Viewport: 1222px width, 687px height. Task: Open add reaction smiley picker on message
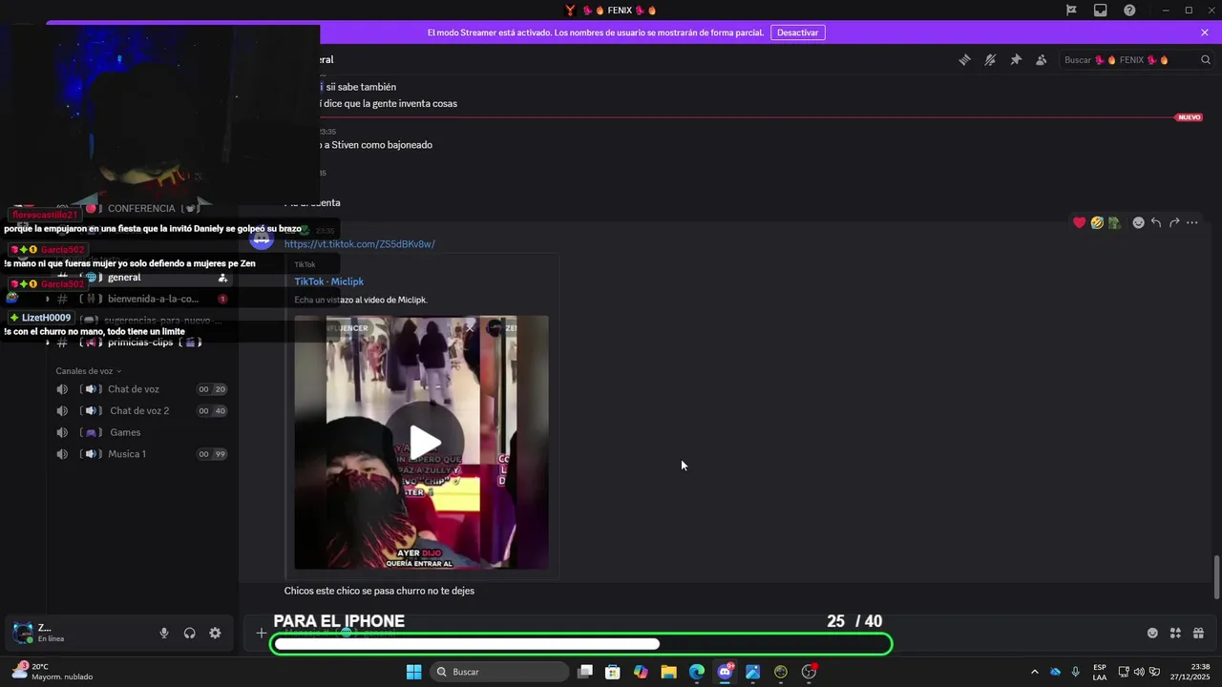(x=1138, y=222)
